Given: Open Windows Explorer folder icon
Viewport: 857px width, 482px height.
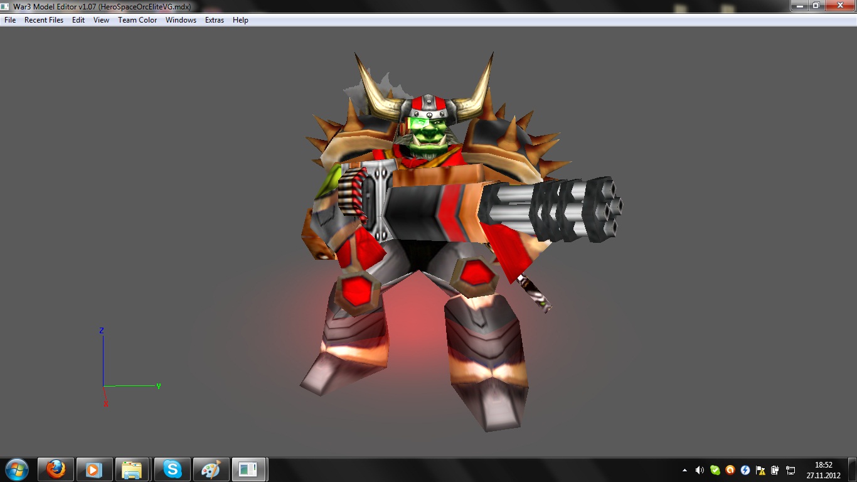Looking at the screenshot, I should point(132,469).
